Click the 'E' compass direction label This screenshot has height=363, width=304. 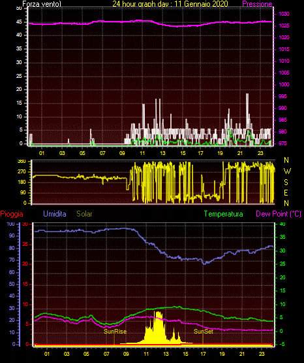286,192
